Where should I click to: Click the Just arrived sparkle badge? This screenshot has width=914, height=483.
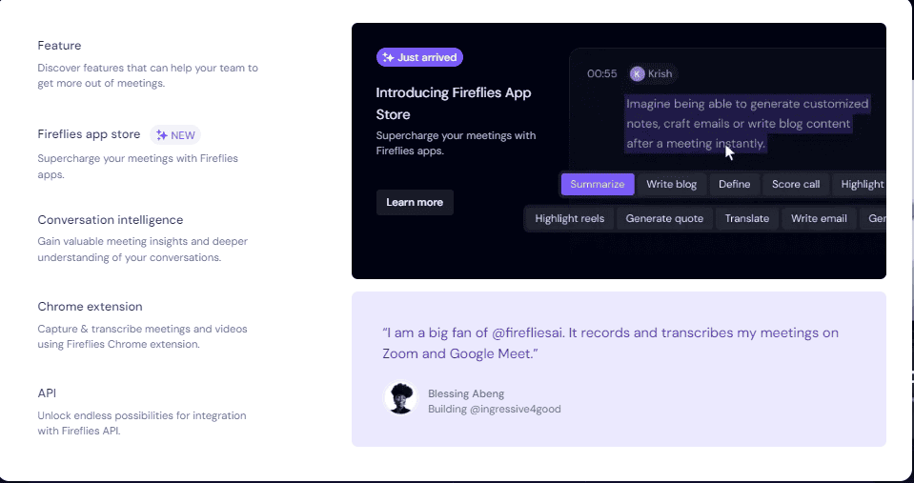(419, 57)
